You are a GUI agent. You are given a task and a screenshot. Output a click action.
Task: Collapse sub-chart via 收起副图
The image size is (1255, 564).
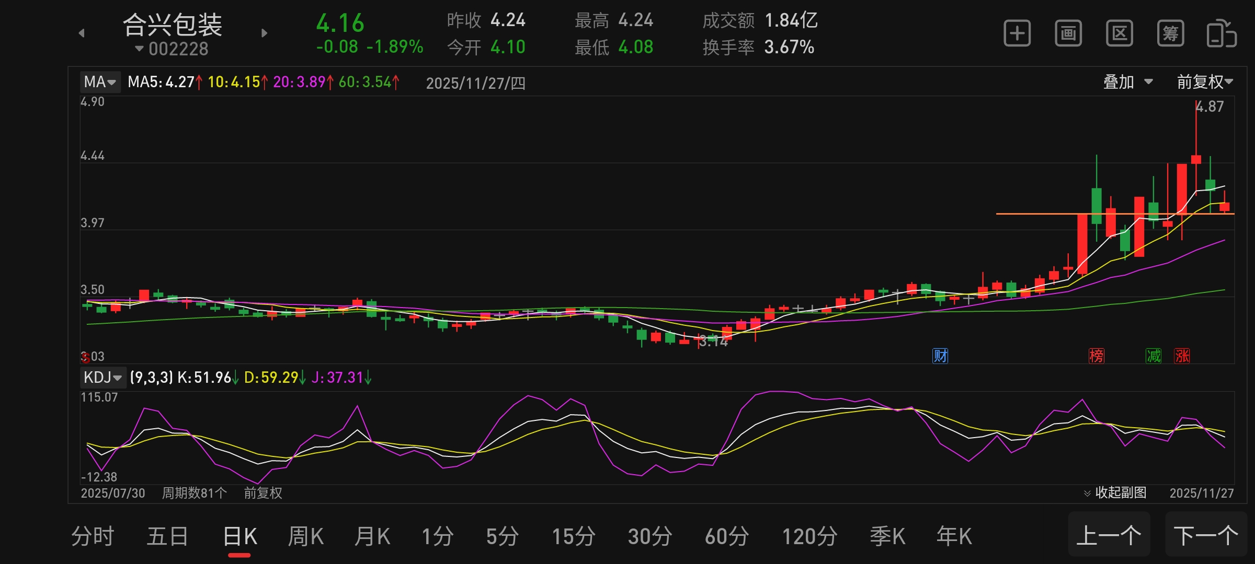pos(1115,492)
